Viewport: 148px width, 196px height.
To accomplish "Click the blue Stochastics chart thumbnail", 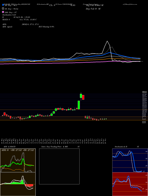I will 130,160.
